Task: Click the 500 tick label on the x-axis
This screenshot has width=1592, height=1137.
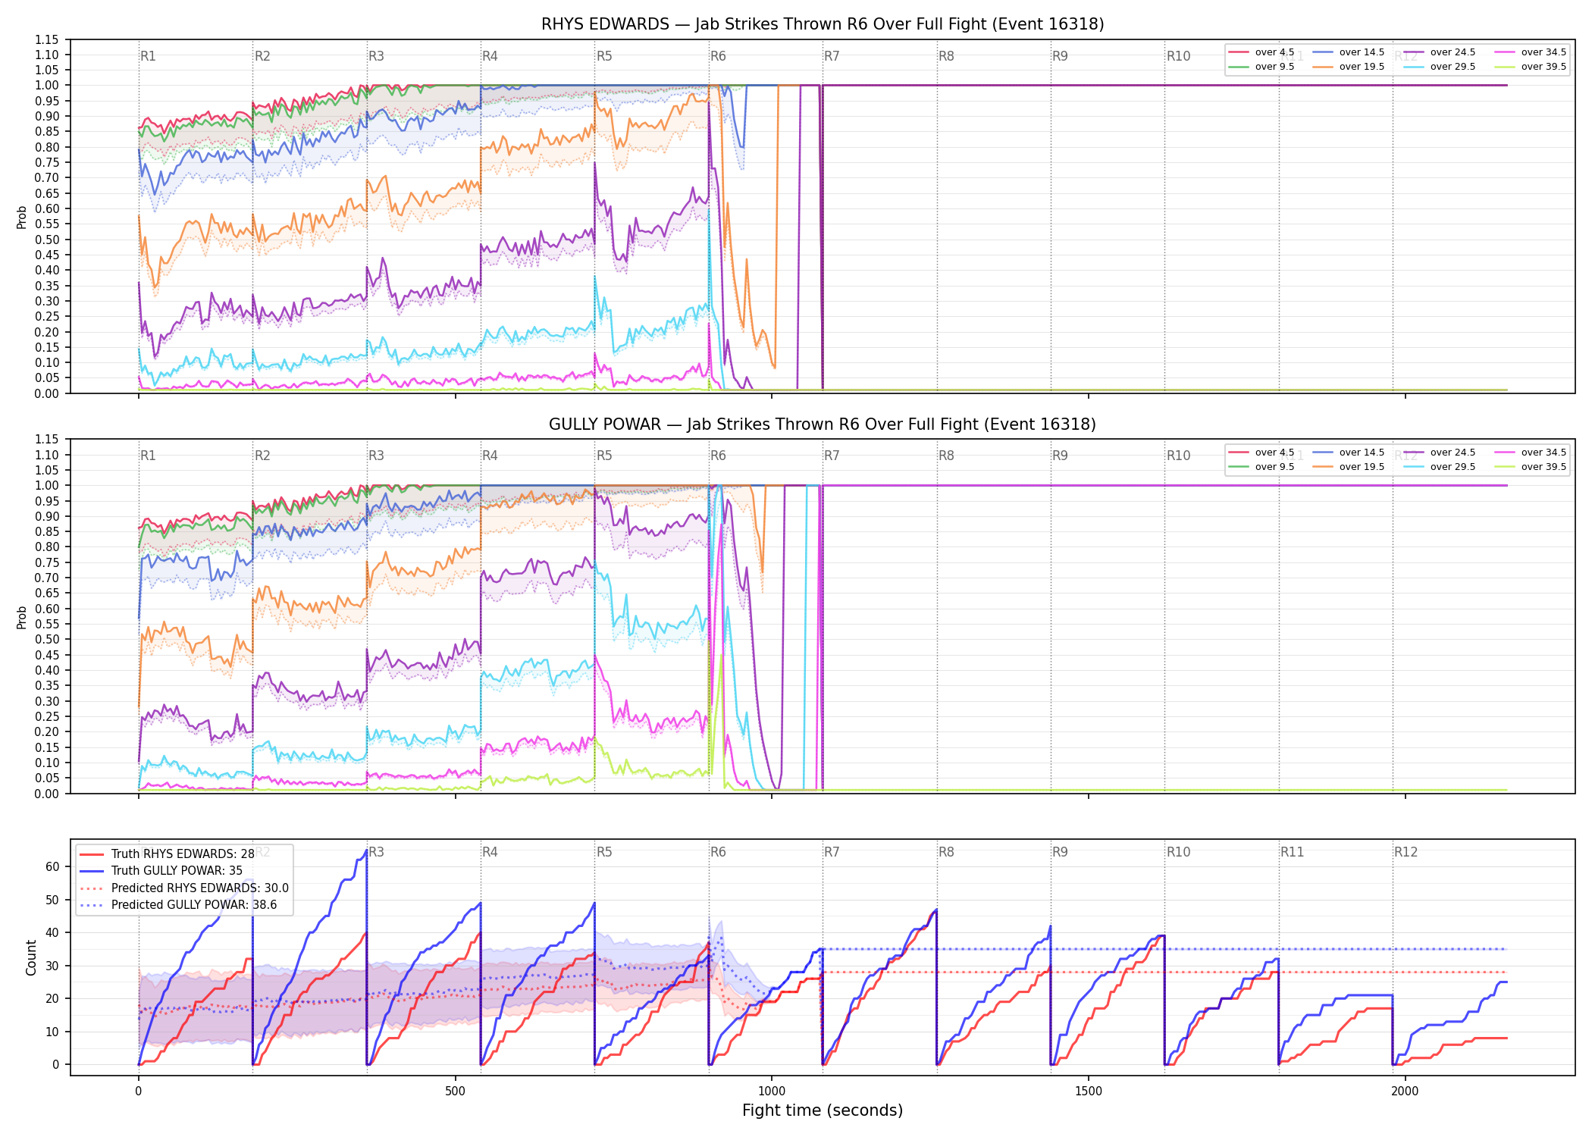Action: 455,1092
